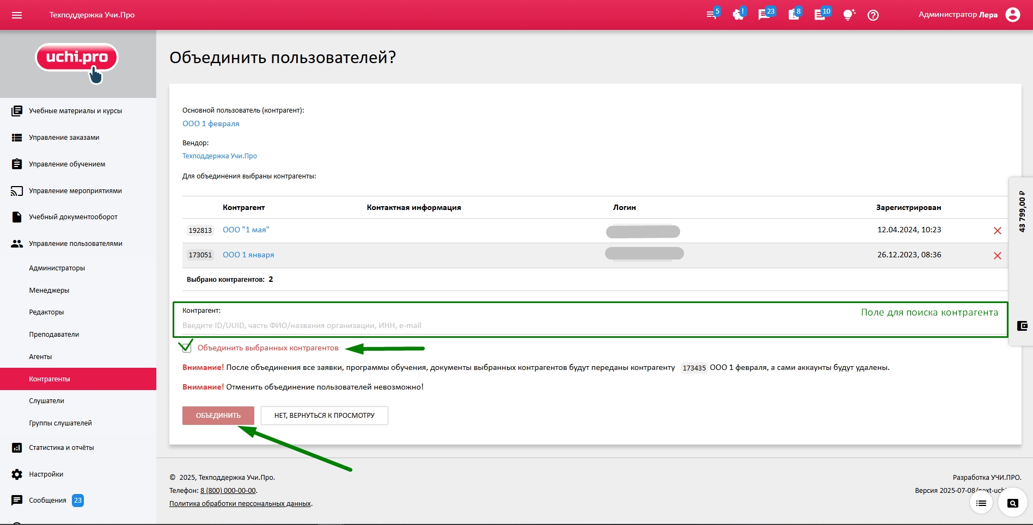Screen dimensions: 1033x525
Task: Open Политика обработки персональных данных link
Action: pyautogui.click(x=240, y=504)
